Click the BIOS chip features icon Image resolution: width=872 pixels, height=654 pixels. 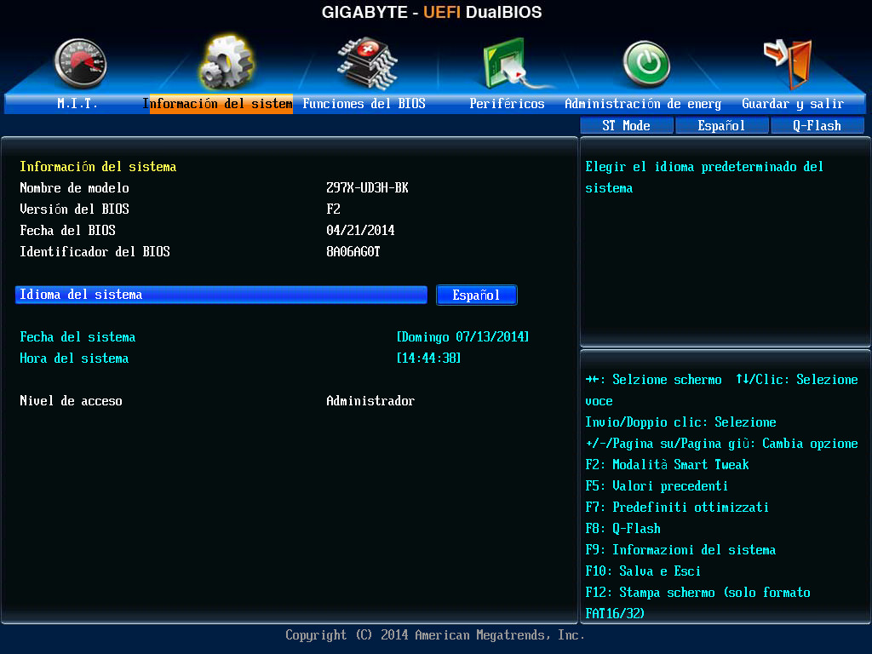[368, 63]
